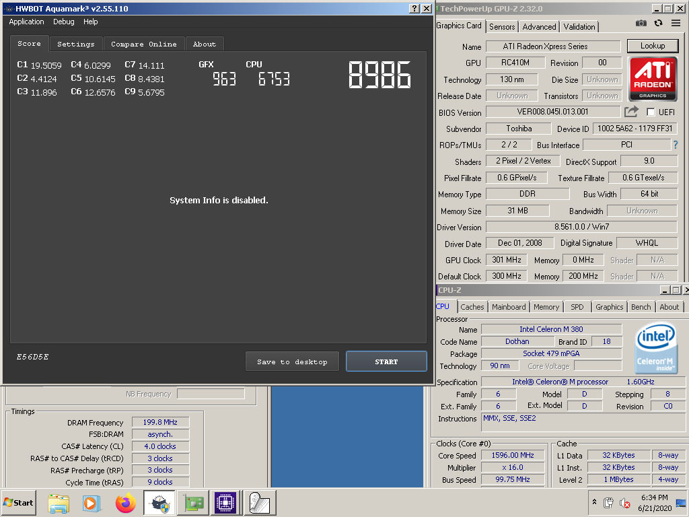Click the GFX score 963
Screen dimensions: 689x517
tap(224, 79)
